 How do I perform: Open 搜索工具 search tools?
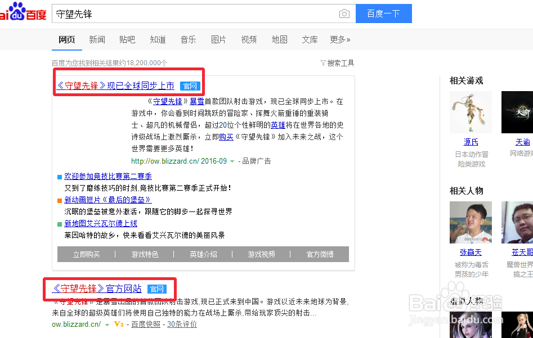[x=341, y=63]
